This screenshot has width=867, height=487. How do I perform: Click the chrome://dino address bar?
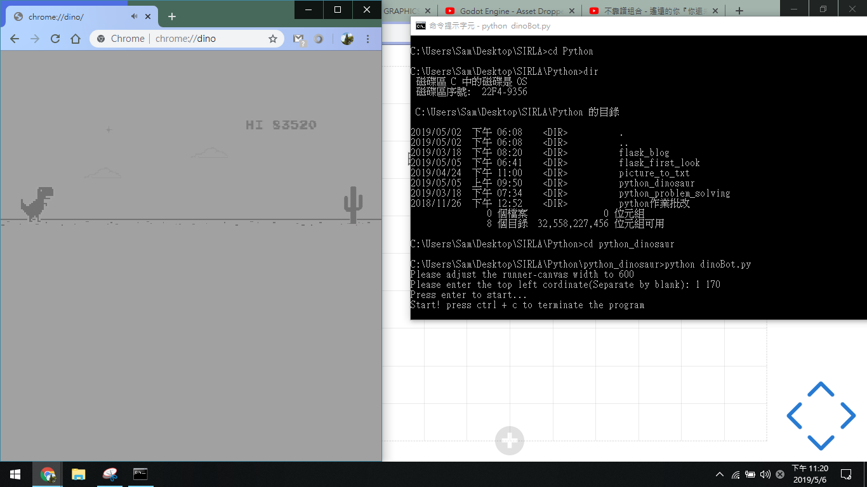187,39
